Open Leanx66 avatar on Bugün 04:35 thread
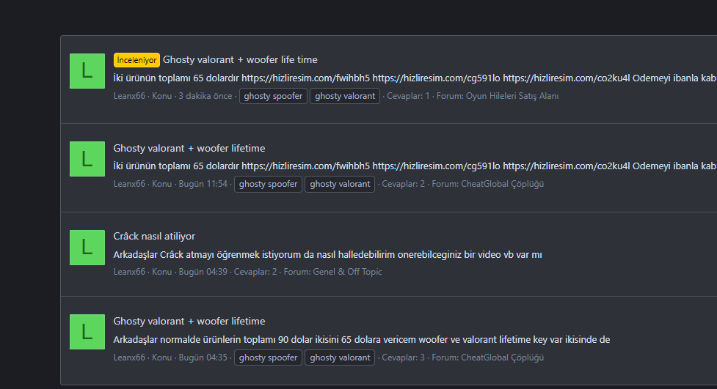Image resolution: width=717 pixels, height=389 pixels. [x=87, y=332]
